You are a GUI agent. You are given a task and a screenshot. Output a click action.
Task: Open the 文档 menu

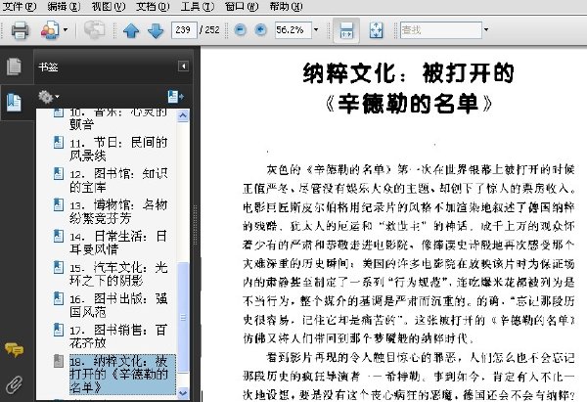click(153, 7)
